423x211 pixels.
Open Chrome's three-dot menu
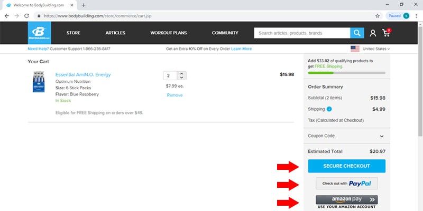click(x=416, y=16)
